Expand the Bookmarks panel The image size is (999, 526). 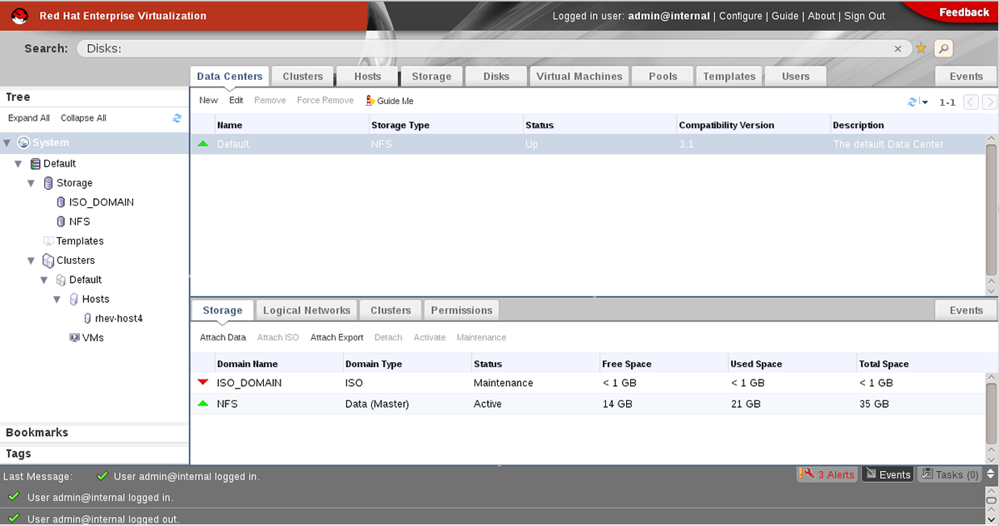tap(37, 432)
